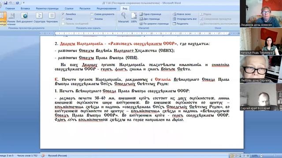Click the red letter Е. section marker

(56, 79)
